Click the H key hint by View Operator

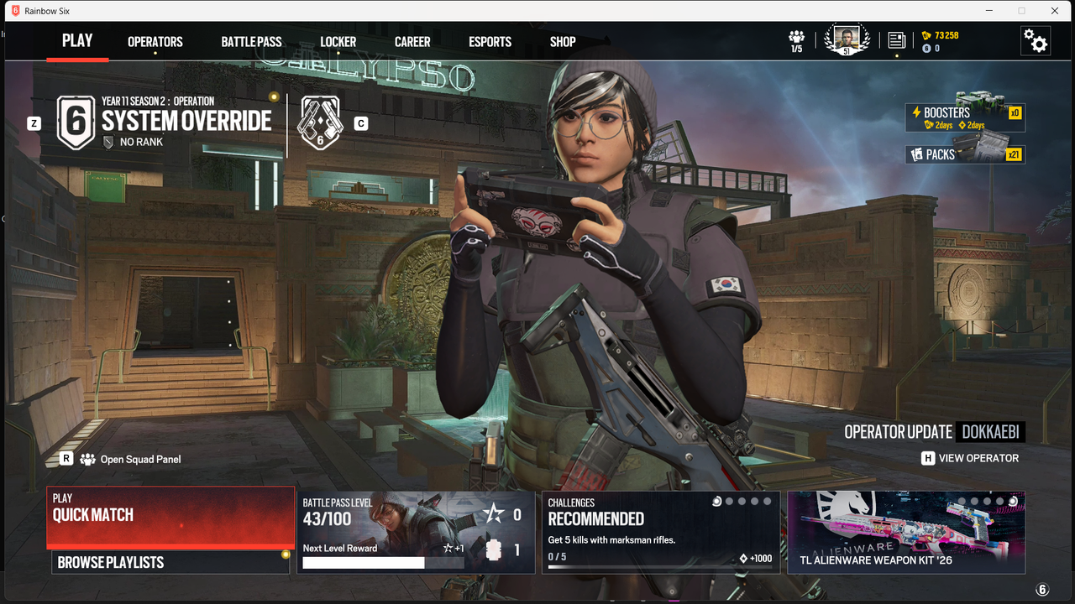click(928, 458)
